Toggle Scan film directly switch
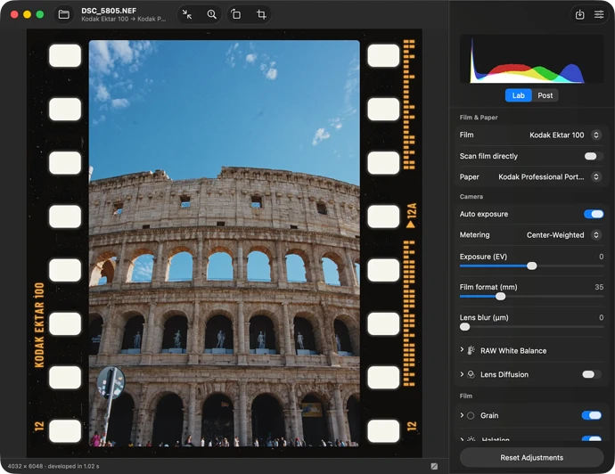 pyautogui.click(x=594, y=156)
